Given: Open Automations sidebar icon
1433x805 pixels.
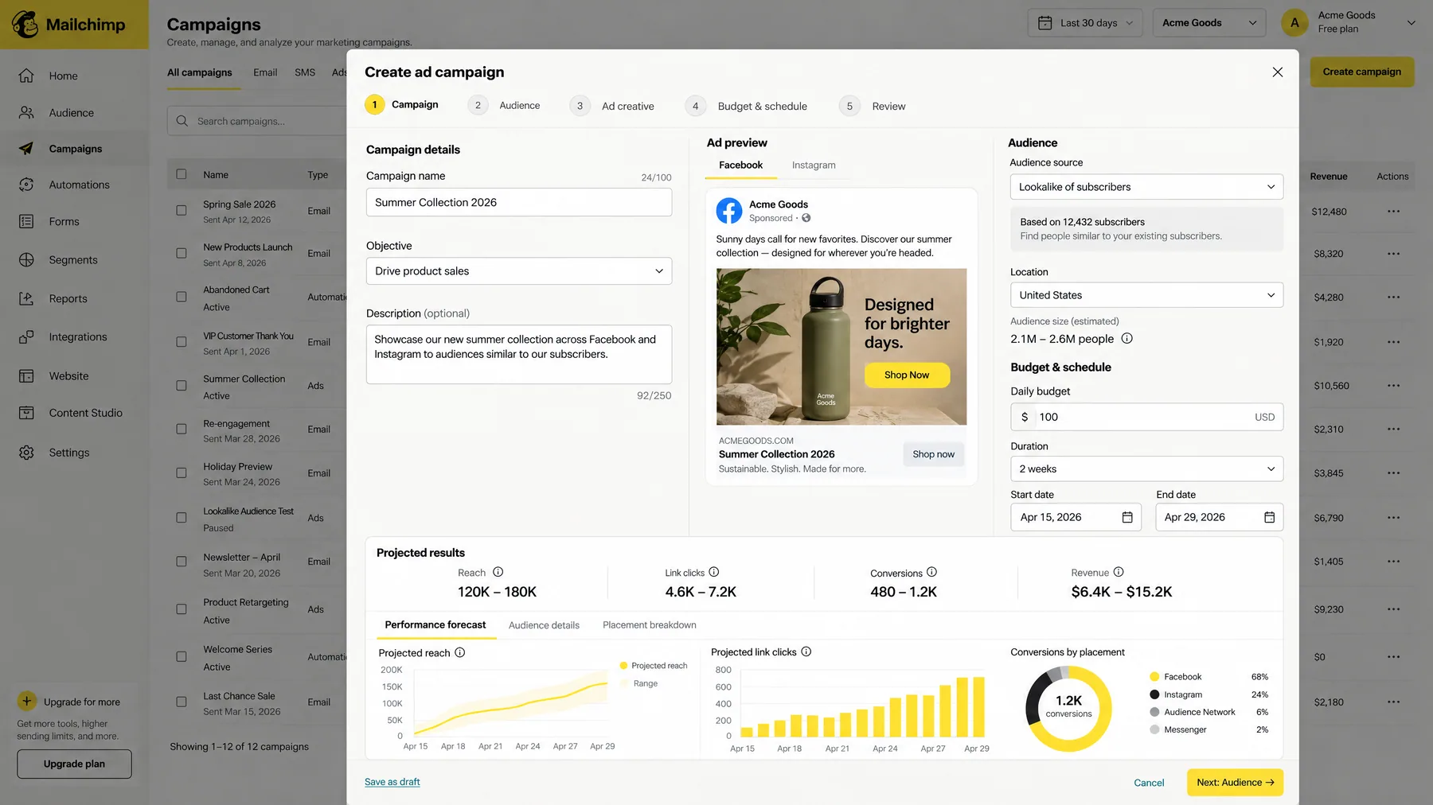Looking at the screenshot, I should tap(26, 185).
